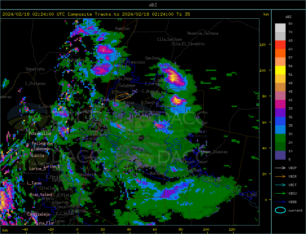Click the cyan 'current' ellipse legend symbol

pyautogui.click(x=280, y=210)
